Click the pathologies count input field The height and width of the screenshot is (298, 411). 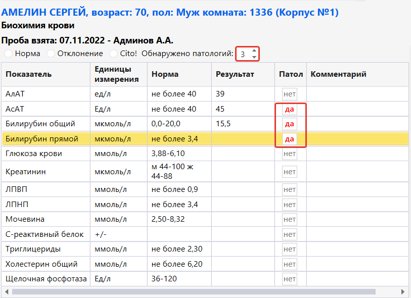pos(243,54)
